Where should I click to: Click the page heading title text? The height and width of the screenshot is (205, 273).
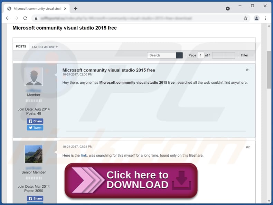point(65,28)
